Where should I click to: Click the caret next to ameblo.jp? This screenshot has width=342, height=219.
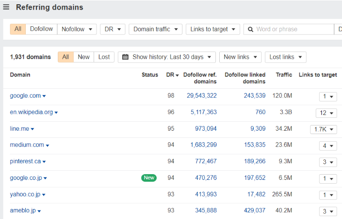39,211
